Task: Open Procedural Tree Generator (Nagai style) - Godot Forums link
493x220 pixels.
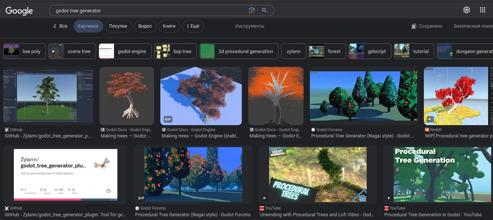Action: (193, 215)
